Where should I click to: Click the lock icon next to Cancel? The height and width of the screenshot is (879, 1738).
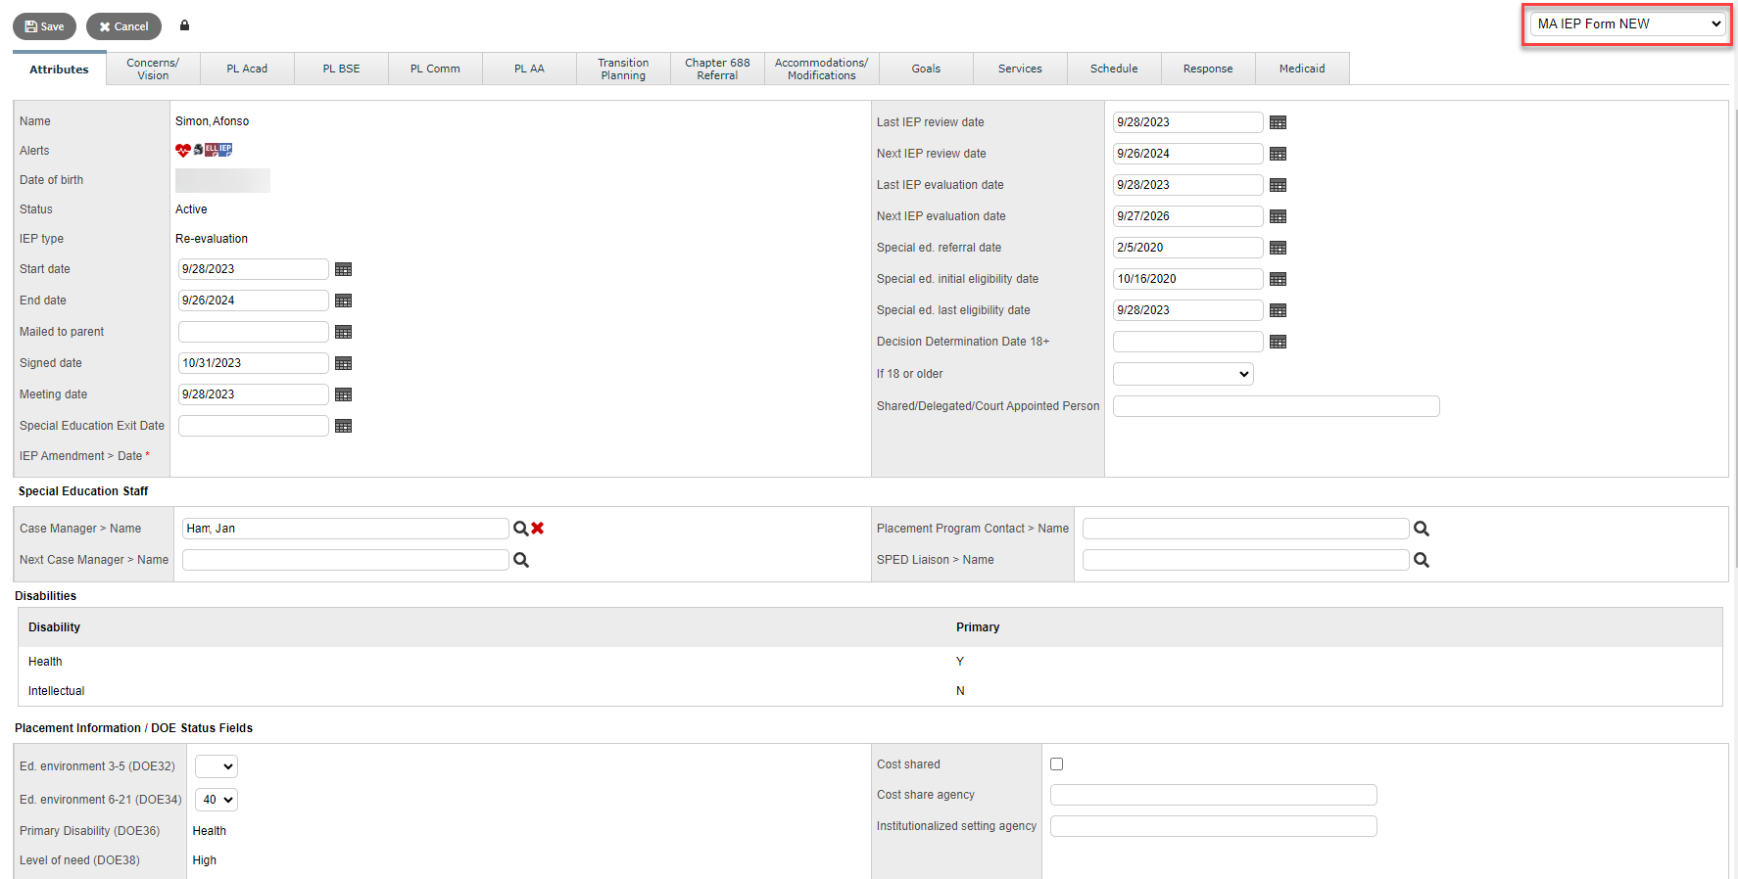pos(184,25)
